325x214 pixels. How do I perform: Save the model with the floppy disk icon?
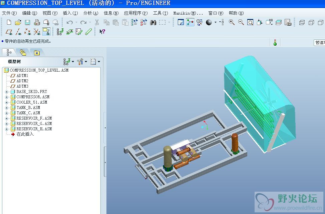click(27, 22)
